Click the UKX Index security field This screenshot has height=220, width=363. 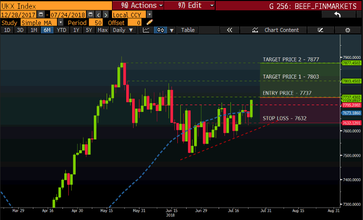click(56, 6)
